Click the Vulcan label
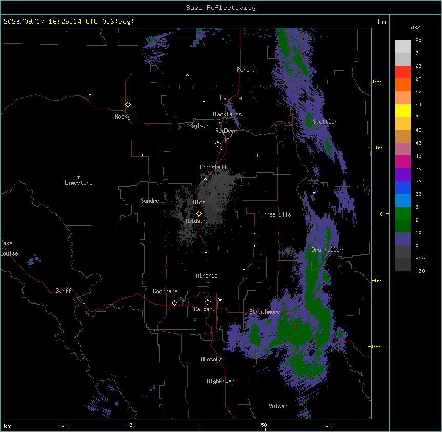 [x=278, y=406]
